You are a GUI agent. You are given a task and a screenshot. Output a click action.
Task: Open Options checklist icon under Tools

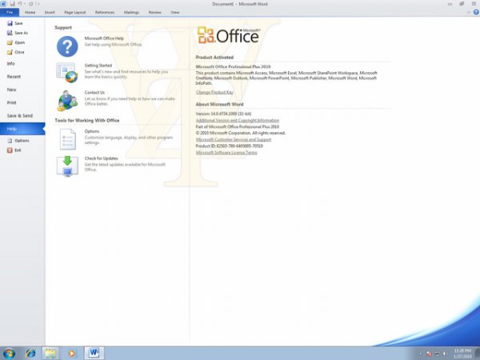[x=67, y=138]
